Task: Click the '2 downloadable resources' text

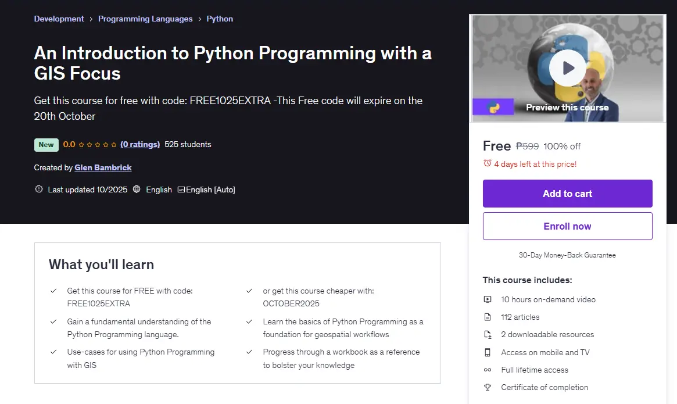Action: [x=547, y=334]
